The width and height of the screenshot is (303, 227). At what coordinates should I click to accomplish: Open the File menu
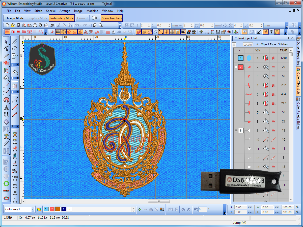coord(9,11)
